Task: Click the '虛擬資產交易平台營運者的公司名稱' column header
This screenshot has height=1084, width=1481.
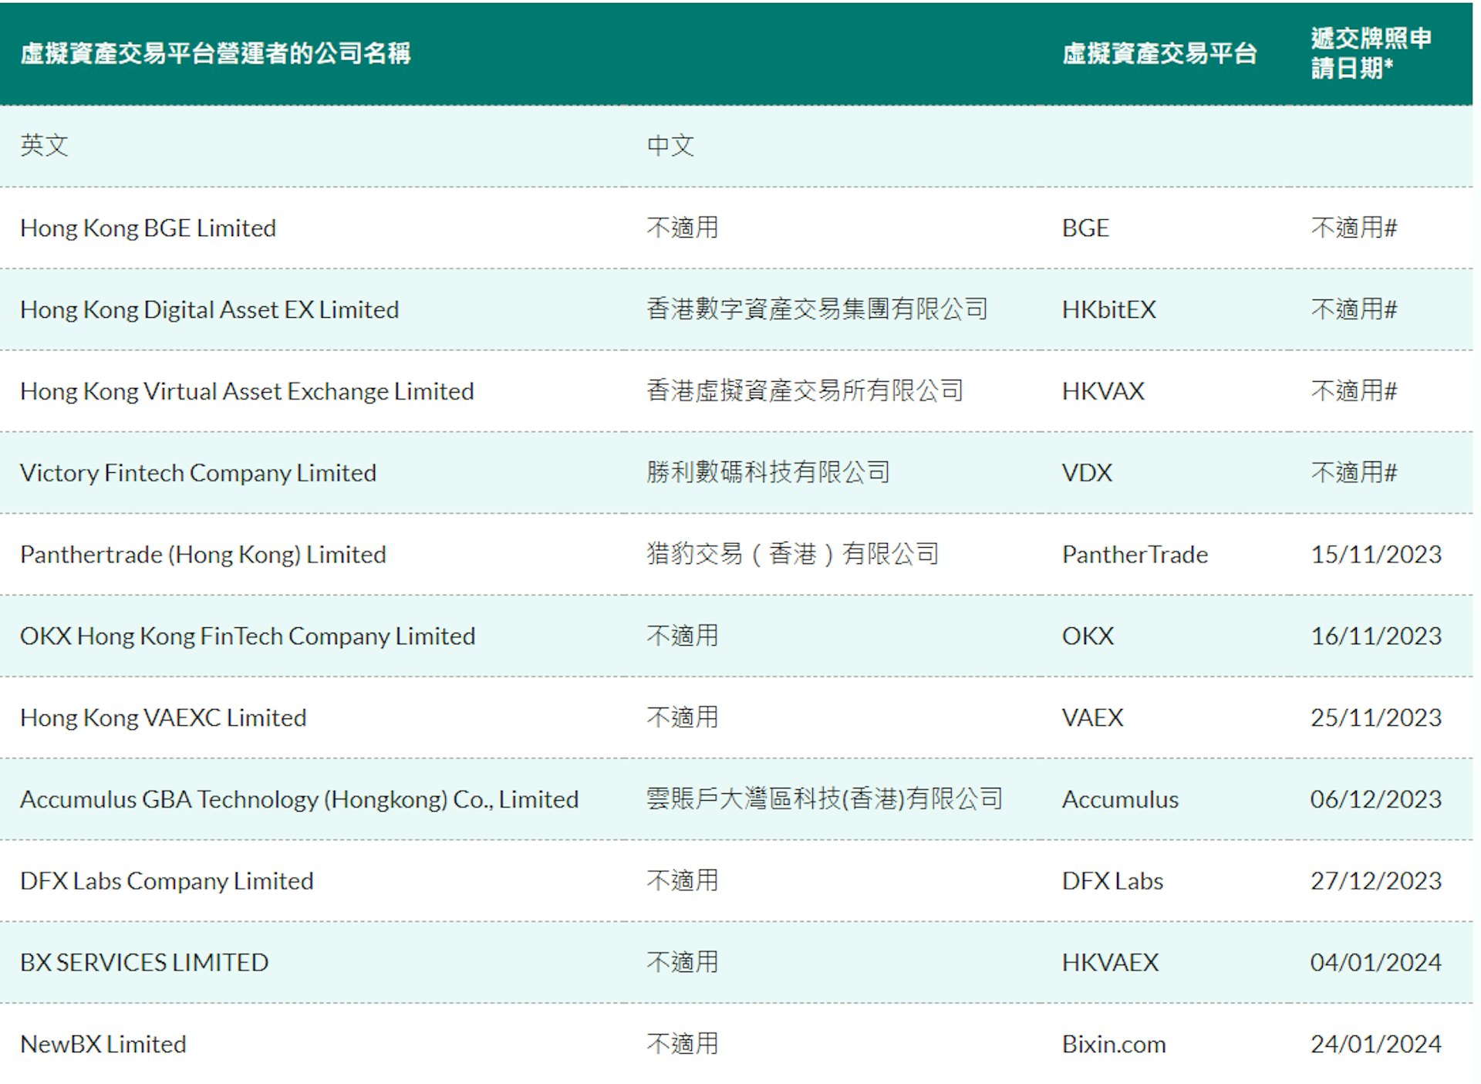Action: [215, 53]
